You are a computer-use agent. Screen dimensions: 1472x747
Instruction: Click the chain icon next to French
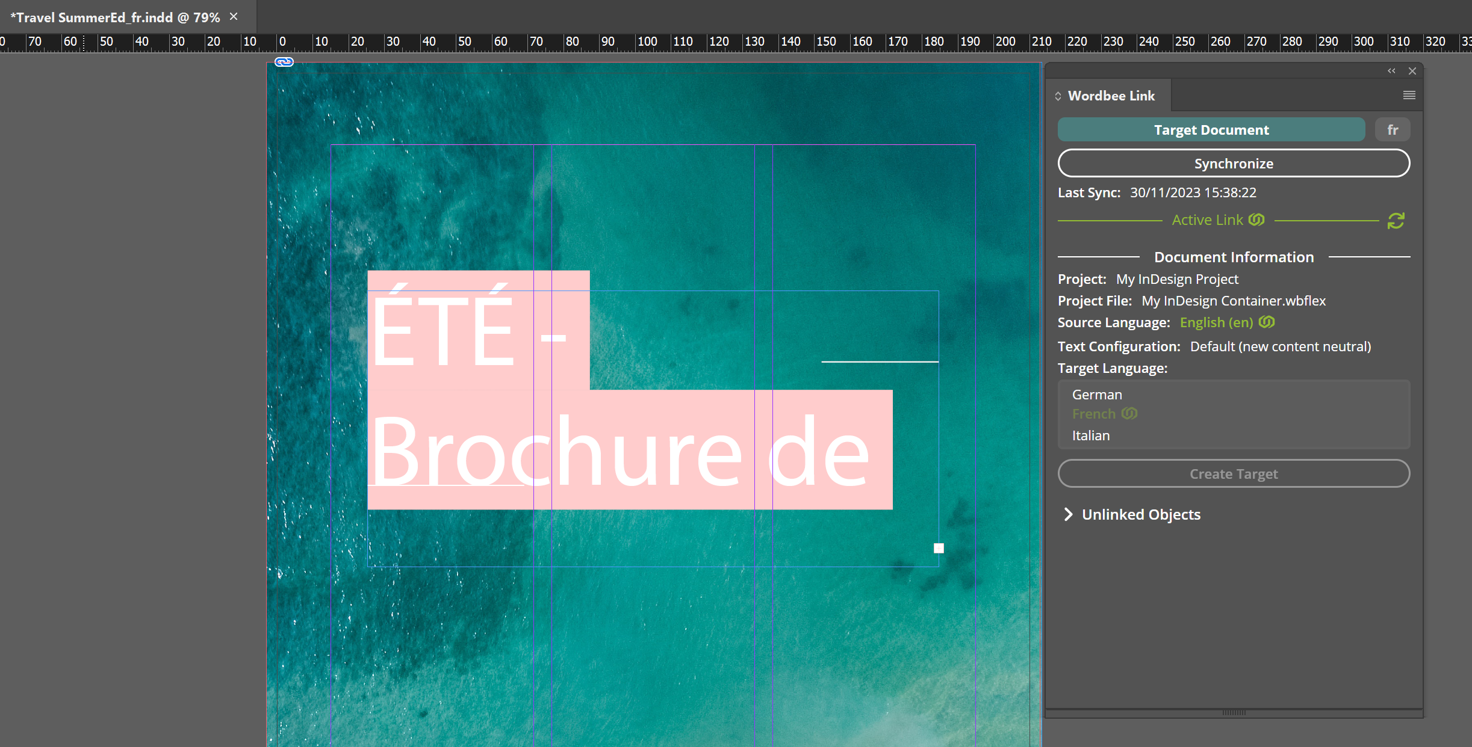tap(1129, 413)
